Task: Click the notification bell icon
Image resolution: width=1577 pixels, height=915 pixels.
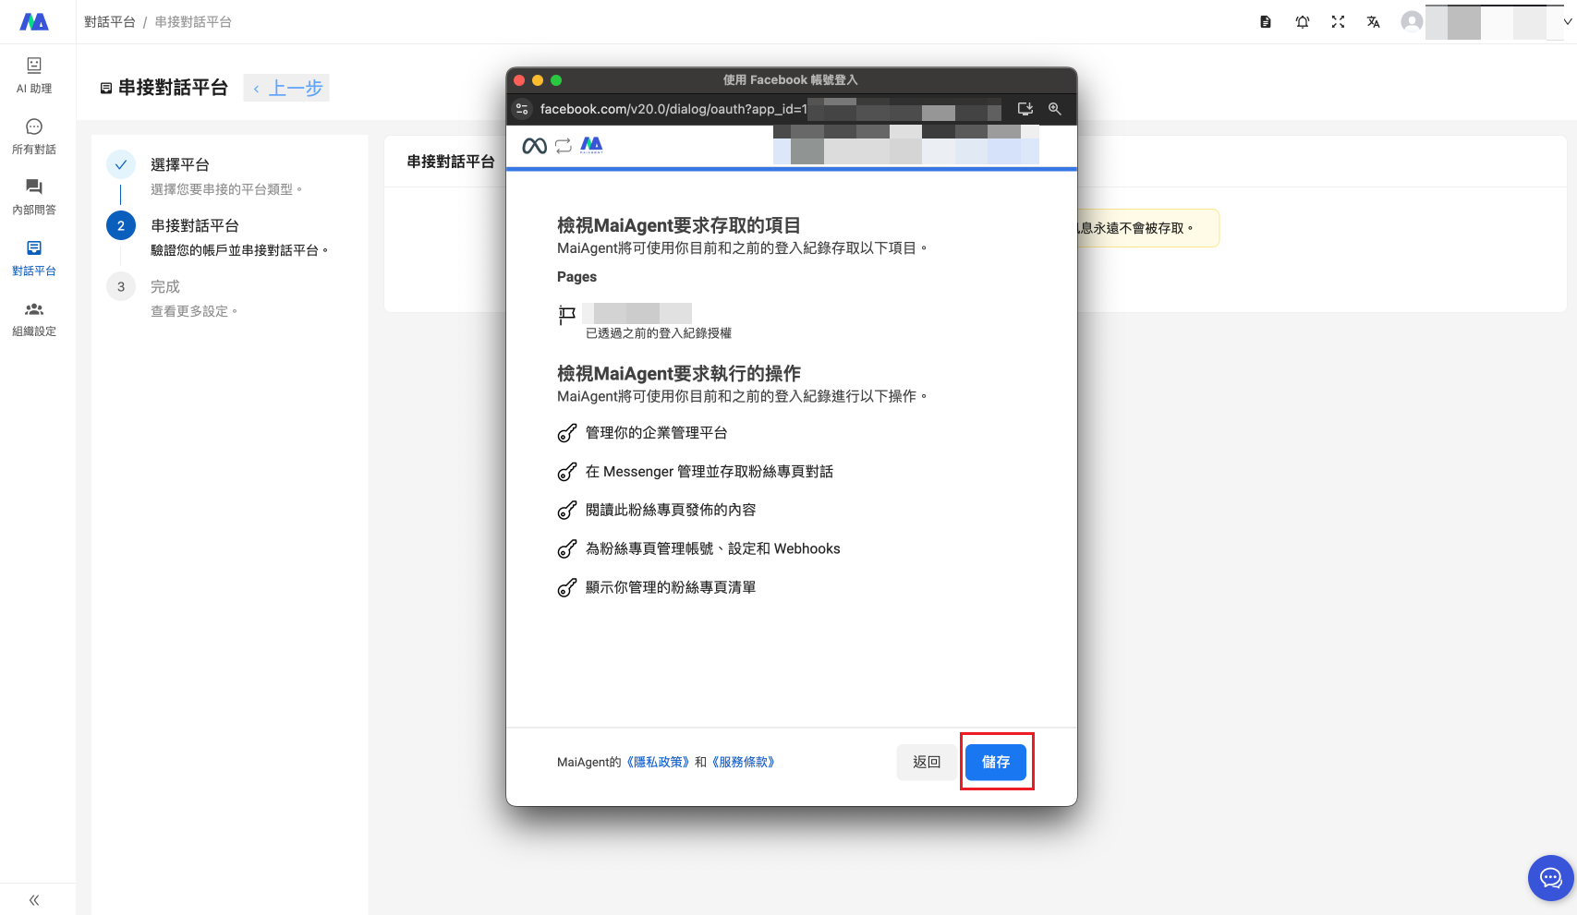Action: click(x=1302, y=22)
